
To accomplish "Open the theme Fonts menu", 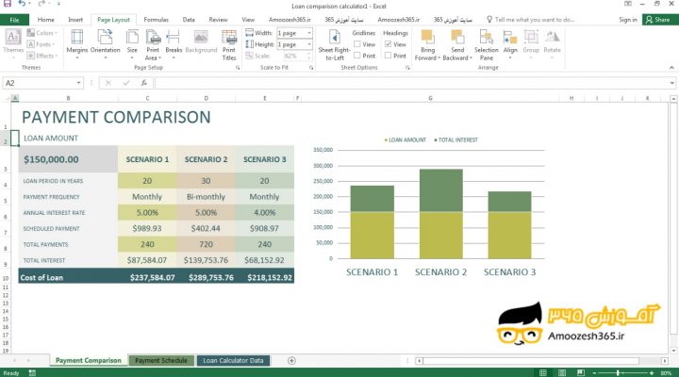I will 41,44.
